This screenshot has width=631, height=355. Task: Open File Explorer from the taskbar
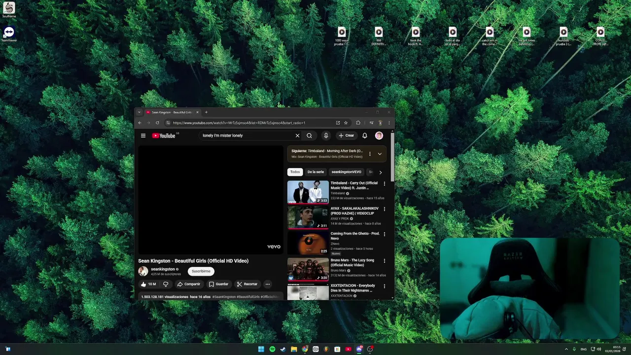coord(294,349)
